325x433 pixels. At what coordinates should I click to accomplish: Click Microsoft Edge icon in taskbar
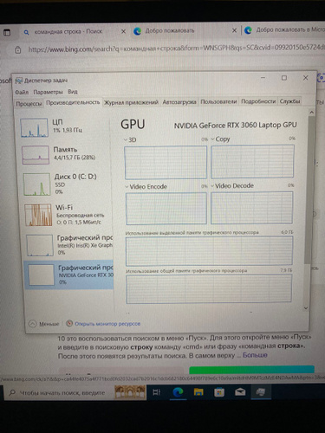pos(178,392)
